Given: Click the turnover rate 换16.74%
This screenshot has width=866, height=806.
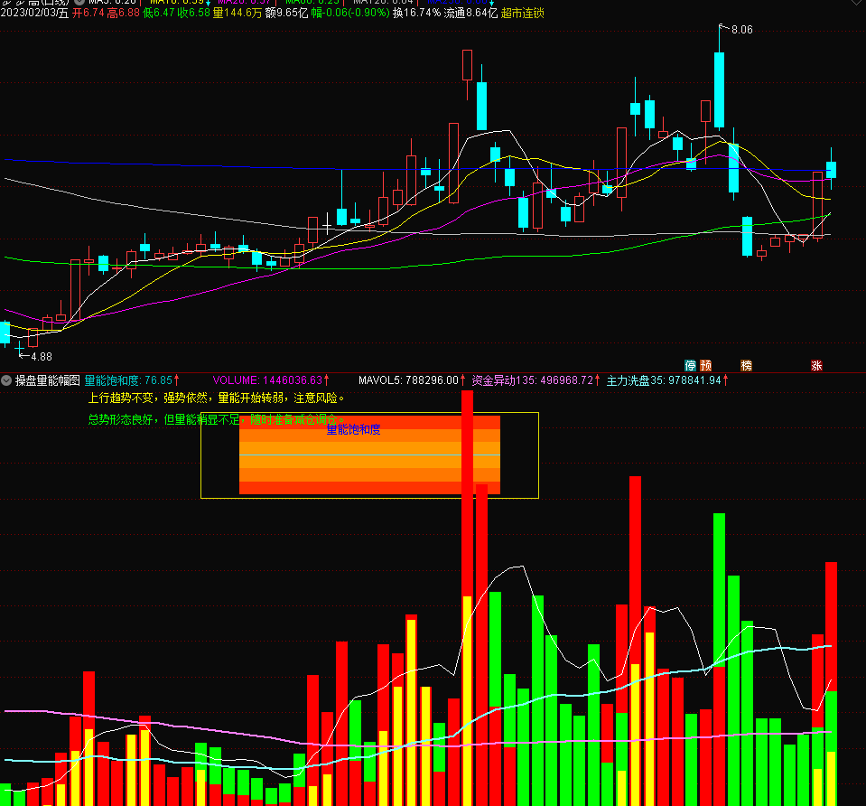Looking at the screenshot, I should pyautogui.click(x=416, y=13).
